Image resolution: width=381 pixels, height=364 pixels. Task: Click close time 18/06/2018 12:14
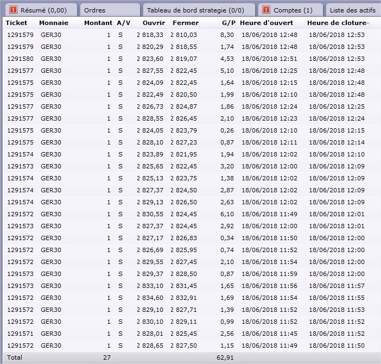[x=337, y=142]
